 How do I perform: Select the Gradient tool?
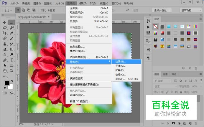coord(12,49)
